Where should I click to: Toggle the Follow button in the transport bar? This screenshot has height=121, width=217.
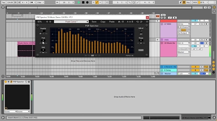pos(57,2)
